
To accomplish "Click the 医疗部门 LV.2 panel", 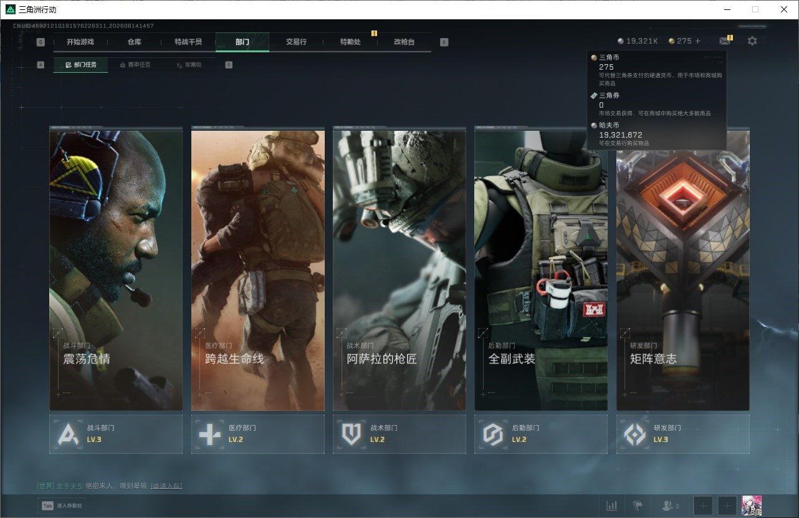I will (x=258, y=434).
